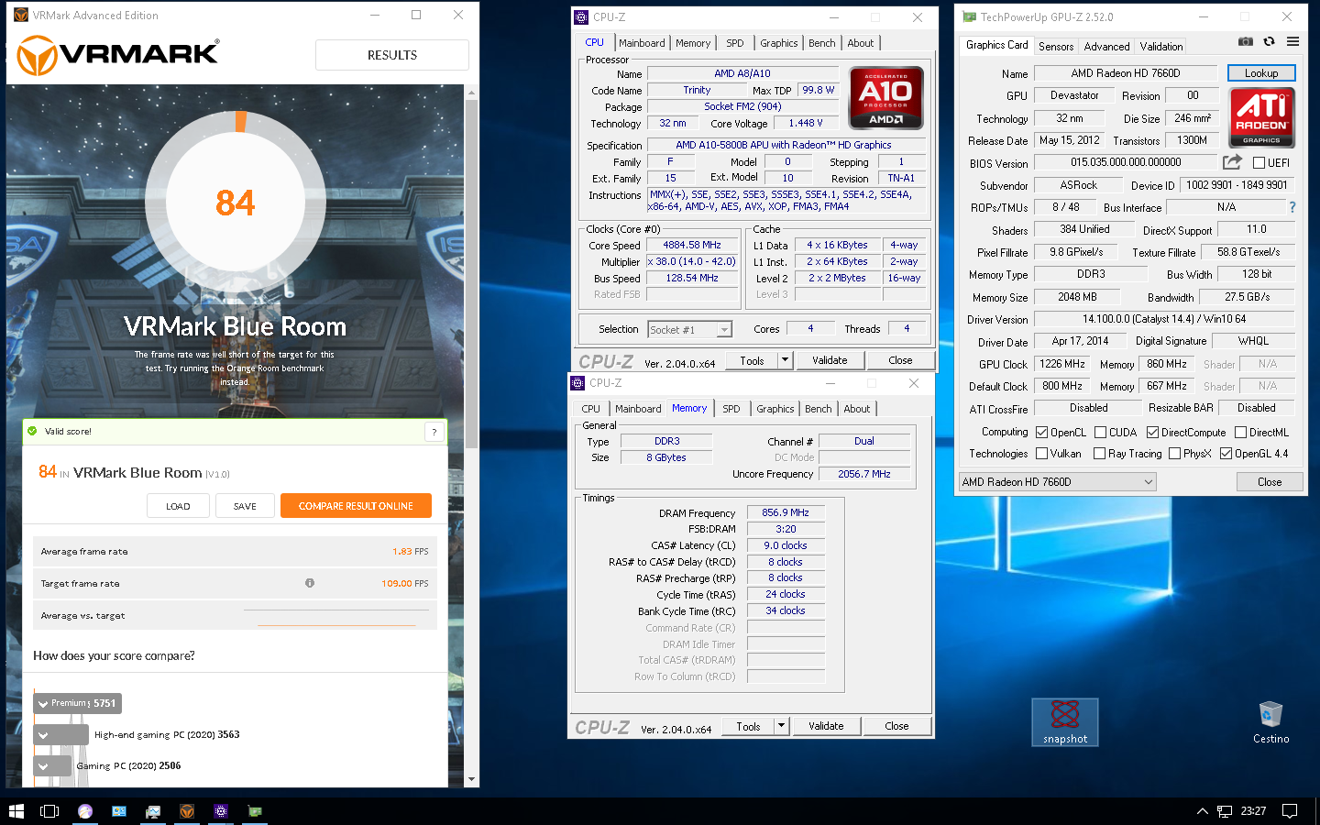Click the VRMark taskbar icon

pyautogui.click(x=187, y=811)
